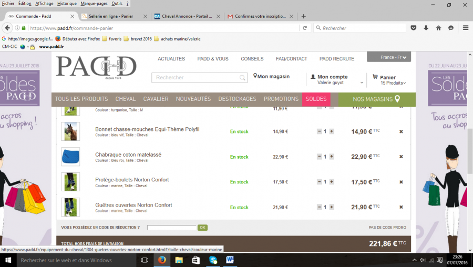
Task: Open File Explorer from the taskbar
Action: pos(179,260)
